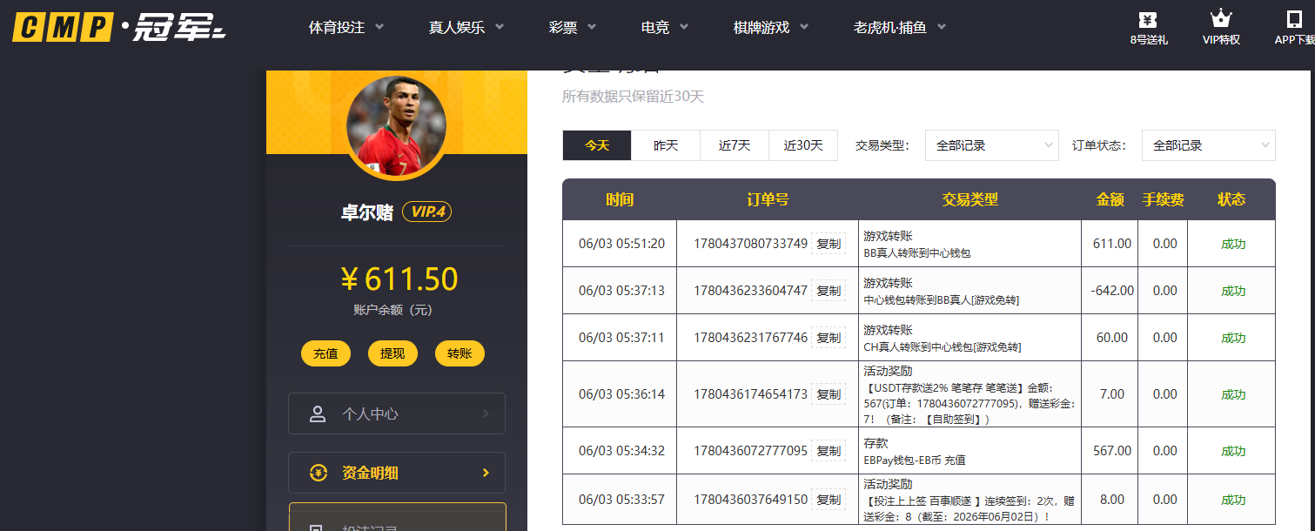The width and height of the screenshot is (1315, 531).
Task: Click the 时间 column header
Action: 620,199
